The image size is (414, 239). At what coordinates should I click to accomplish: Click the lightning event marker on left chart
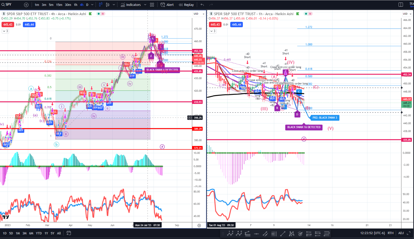(x=162, y=147)
